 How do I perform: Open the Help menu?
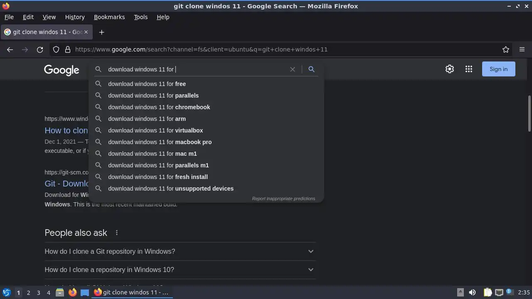click(163, 17)
